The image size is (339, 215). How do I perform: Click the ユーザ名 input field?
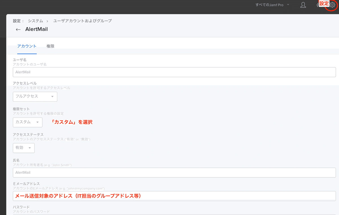(x=174, y=72)
